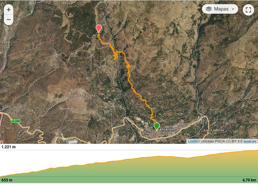Zoom out with the minus button

click(9, 19)
